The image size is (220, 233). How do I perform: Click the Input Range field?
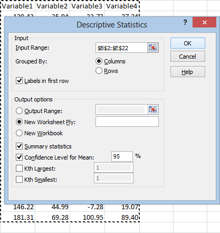pos(121,48)
